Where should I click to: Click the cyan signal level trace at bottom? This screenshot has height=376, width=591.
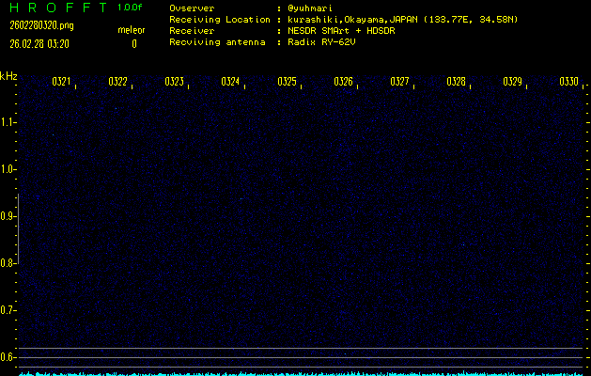coord(301,373)
